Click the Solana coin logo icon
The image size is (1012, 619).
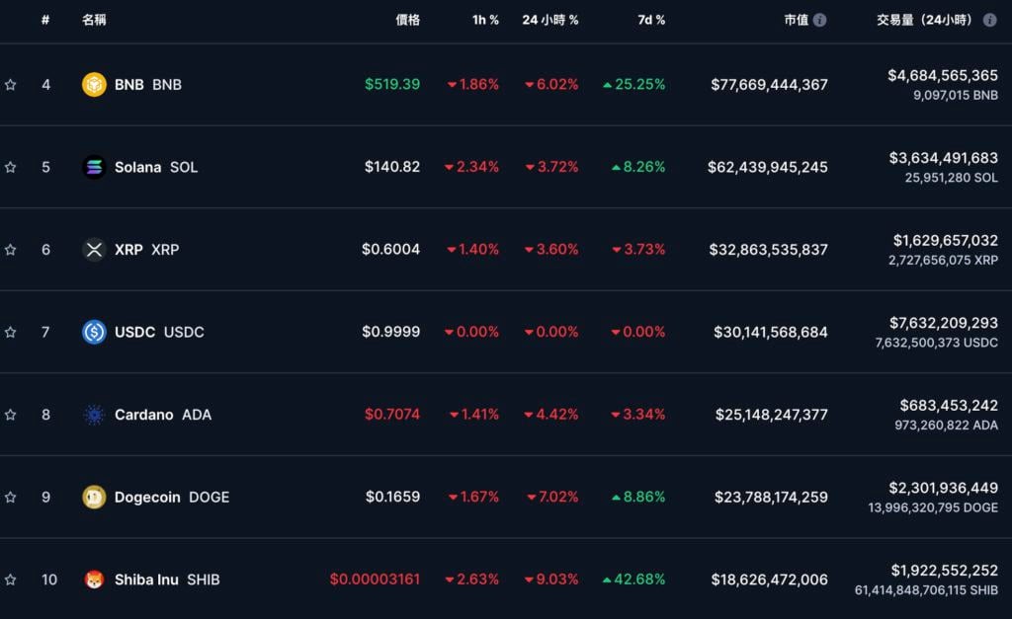tap(94, 168)
